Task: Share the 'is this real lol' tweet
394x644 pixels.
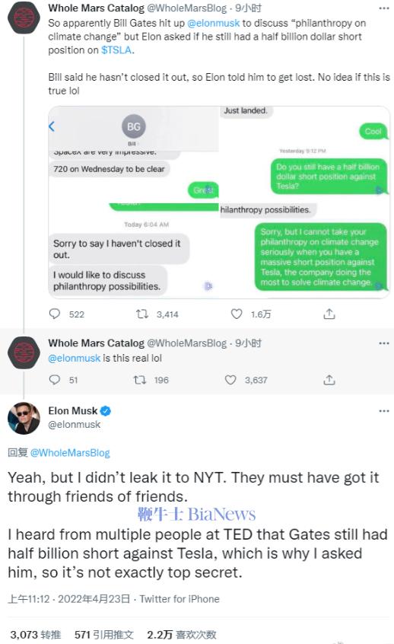Action: pyautogui.click(x=329, y=380)
